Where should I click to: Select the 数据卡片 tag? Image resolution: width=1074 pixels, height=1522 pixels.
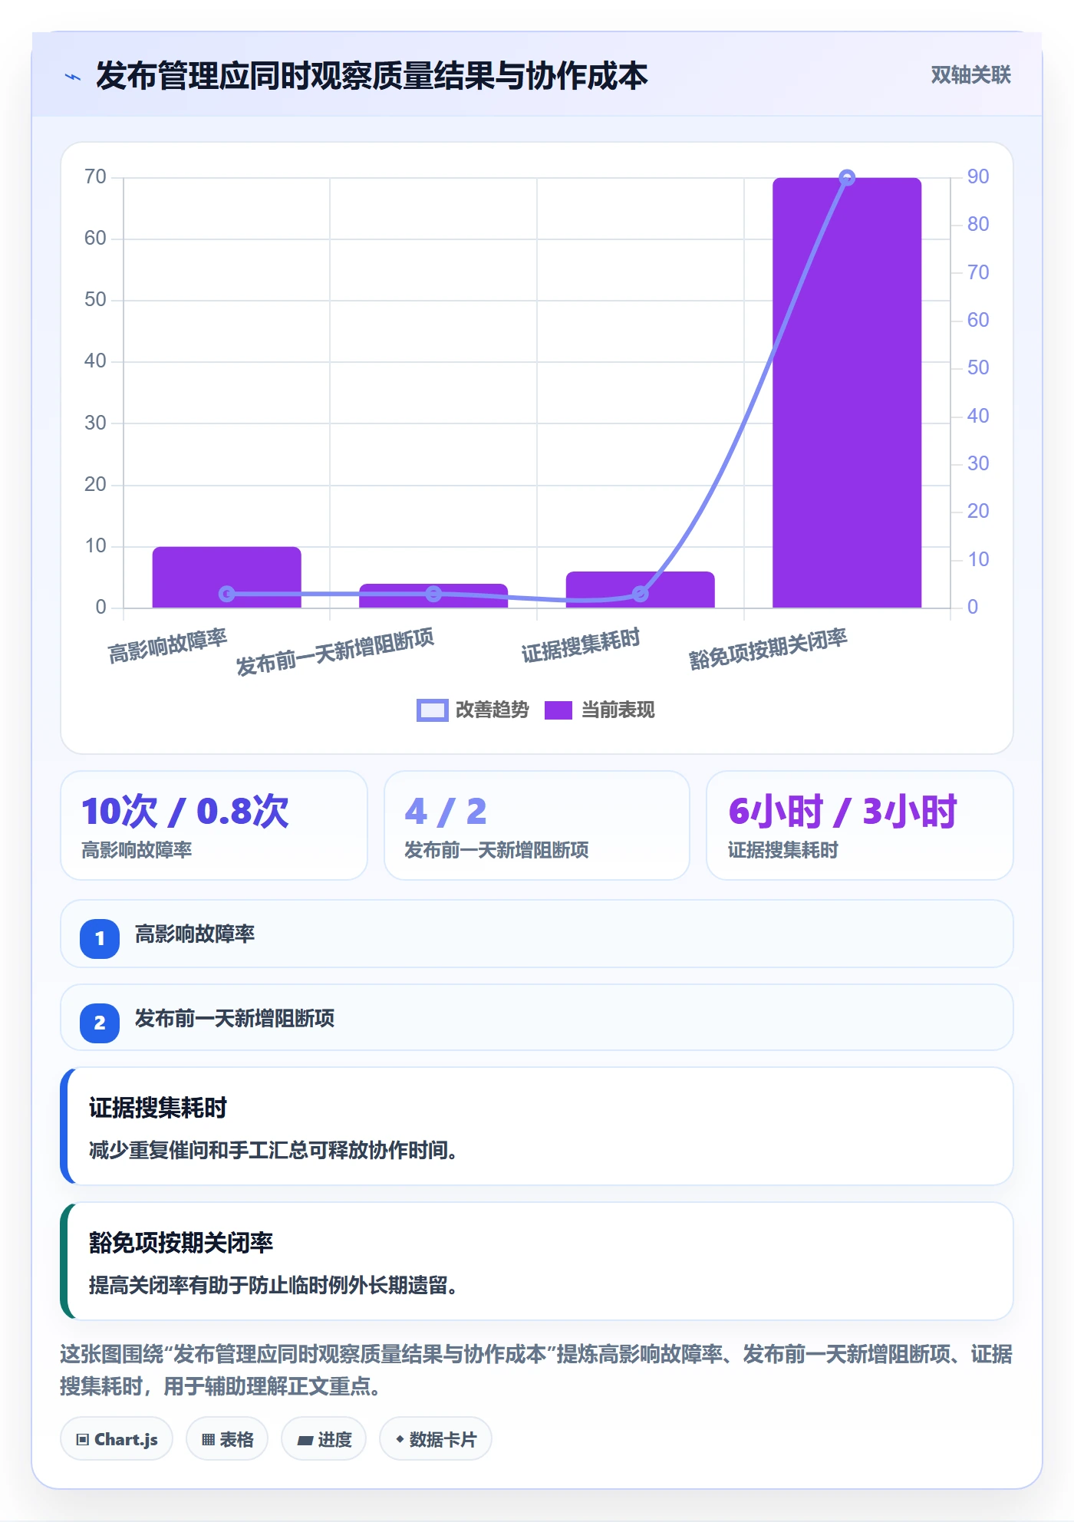point(436,1439)
